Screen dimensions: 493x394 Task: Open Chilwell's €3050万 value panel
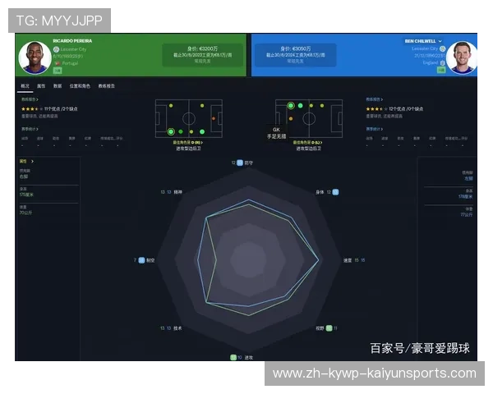[296, 55]
